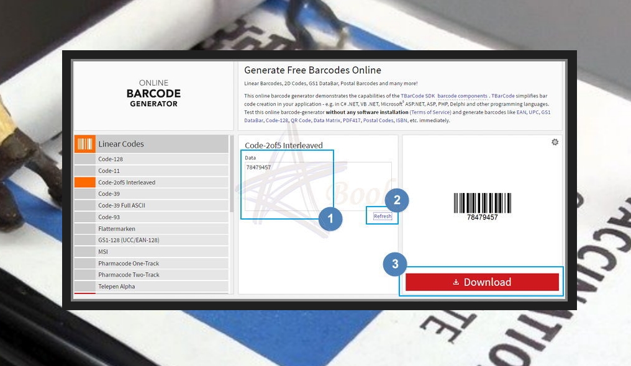Follow the TBarCode link before 'simplifies'

click(502, 96)
